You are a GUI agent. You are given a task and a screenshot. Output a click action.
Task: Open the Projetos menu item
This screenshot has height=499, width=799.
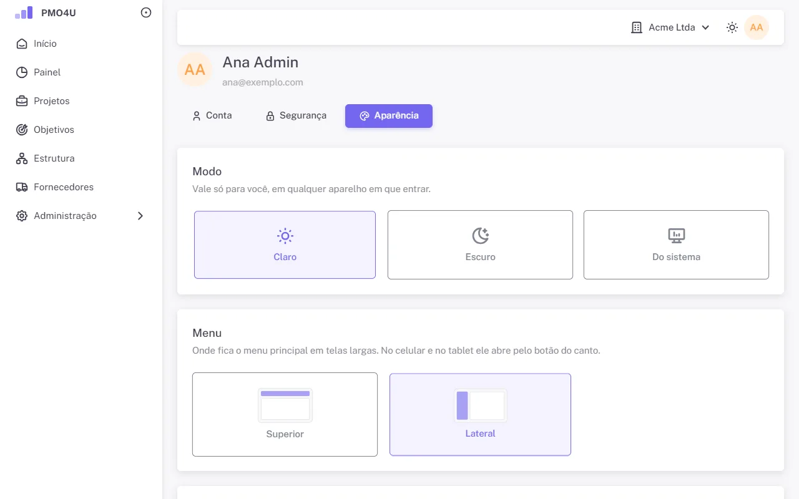click(x=81, y=101)
